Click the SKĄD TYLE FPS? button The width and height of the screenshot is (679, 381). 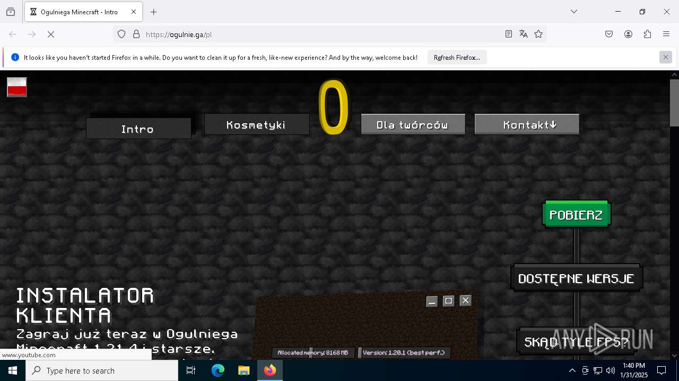[x=576, y=342]
